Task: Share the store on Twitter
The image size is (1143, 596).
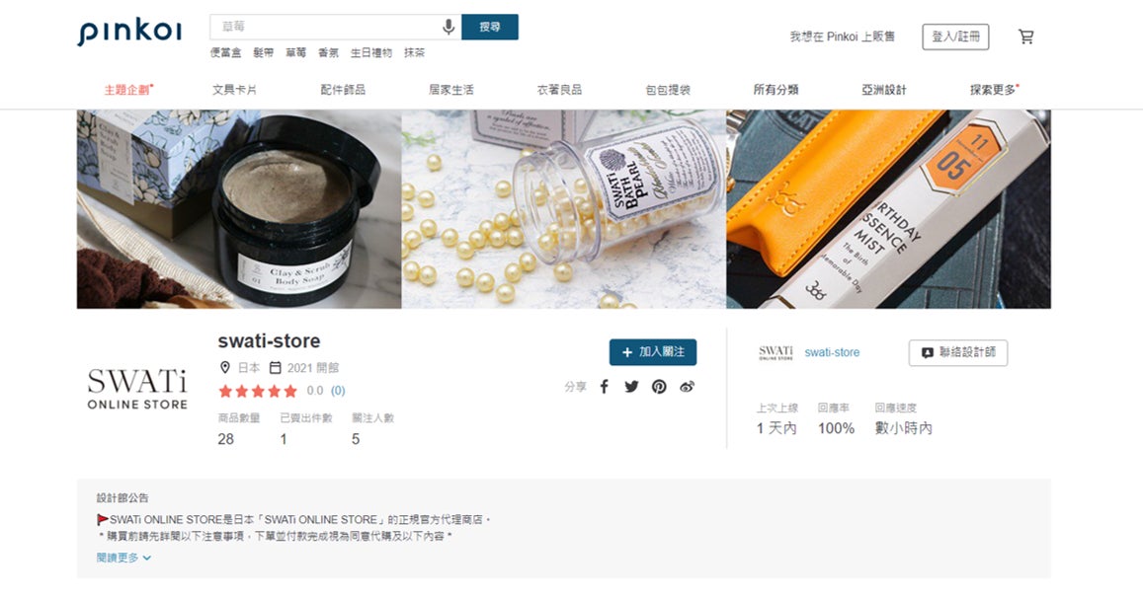Action: [x=631, y=387]
